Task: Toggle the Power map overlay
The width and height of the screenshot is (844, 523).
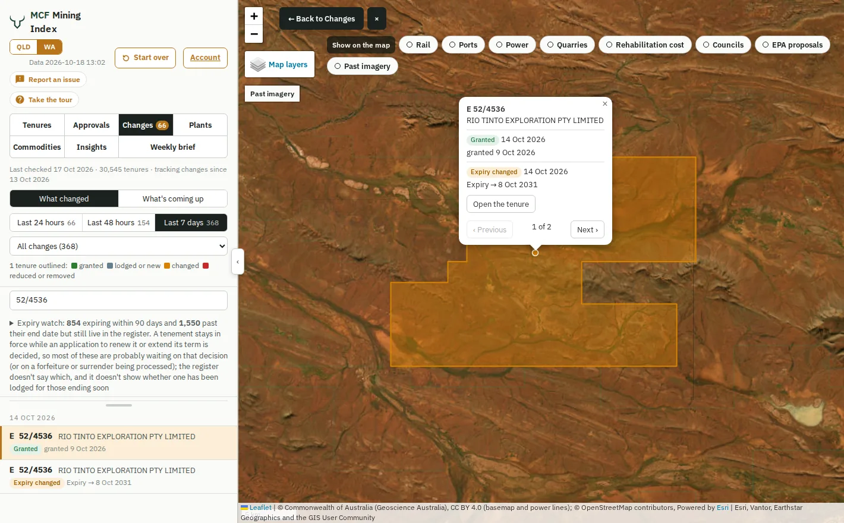Action: [512, 45]
